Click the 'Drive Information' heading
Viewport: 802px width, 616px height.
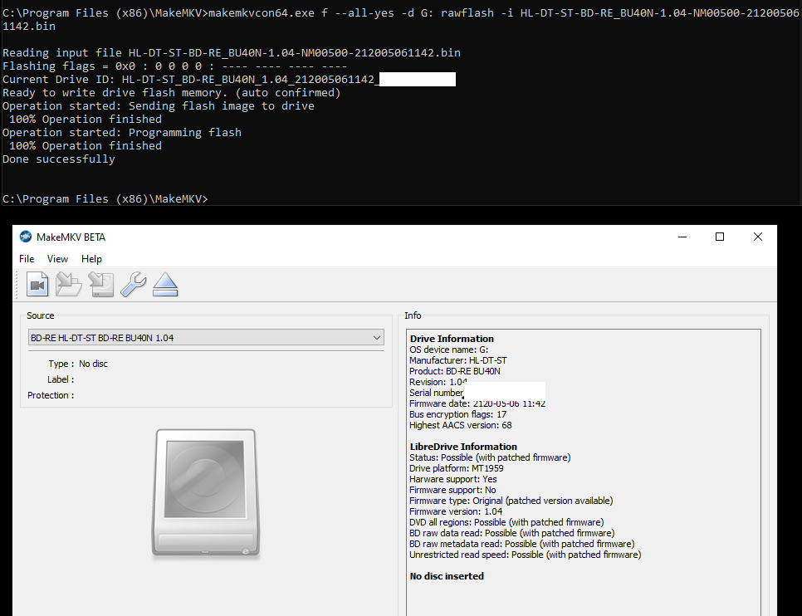coord(452,339)
